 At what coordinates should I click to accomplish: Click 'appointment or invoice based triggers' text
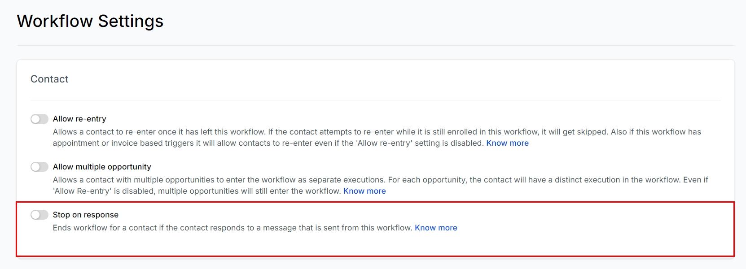coord(123,143)
